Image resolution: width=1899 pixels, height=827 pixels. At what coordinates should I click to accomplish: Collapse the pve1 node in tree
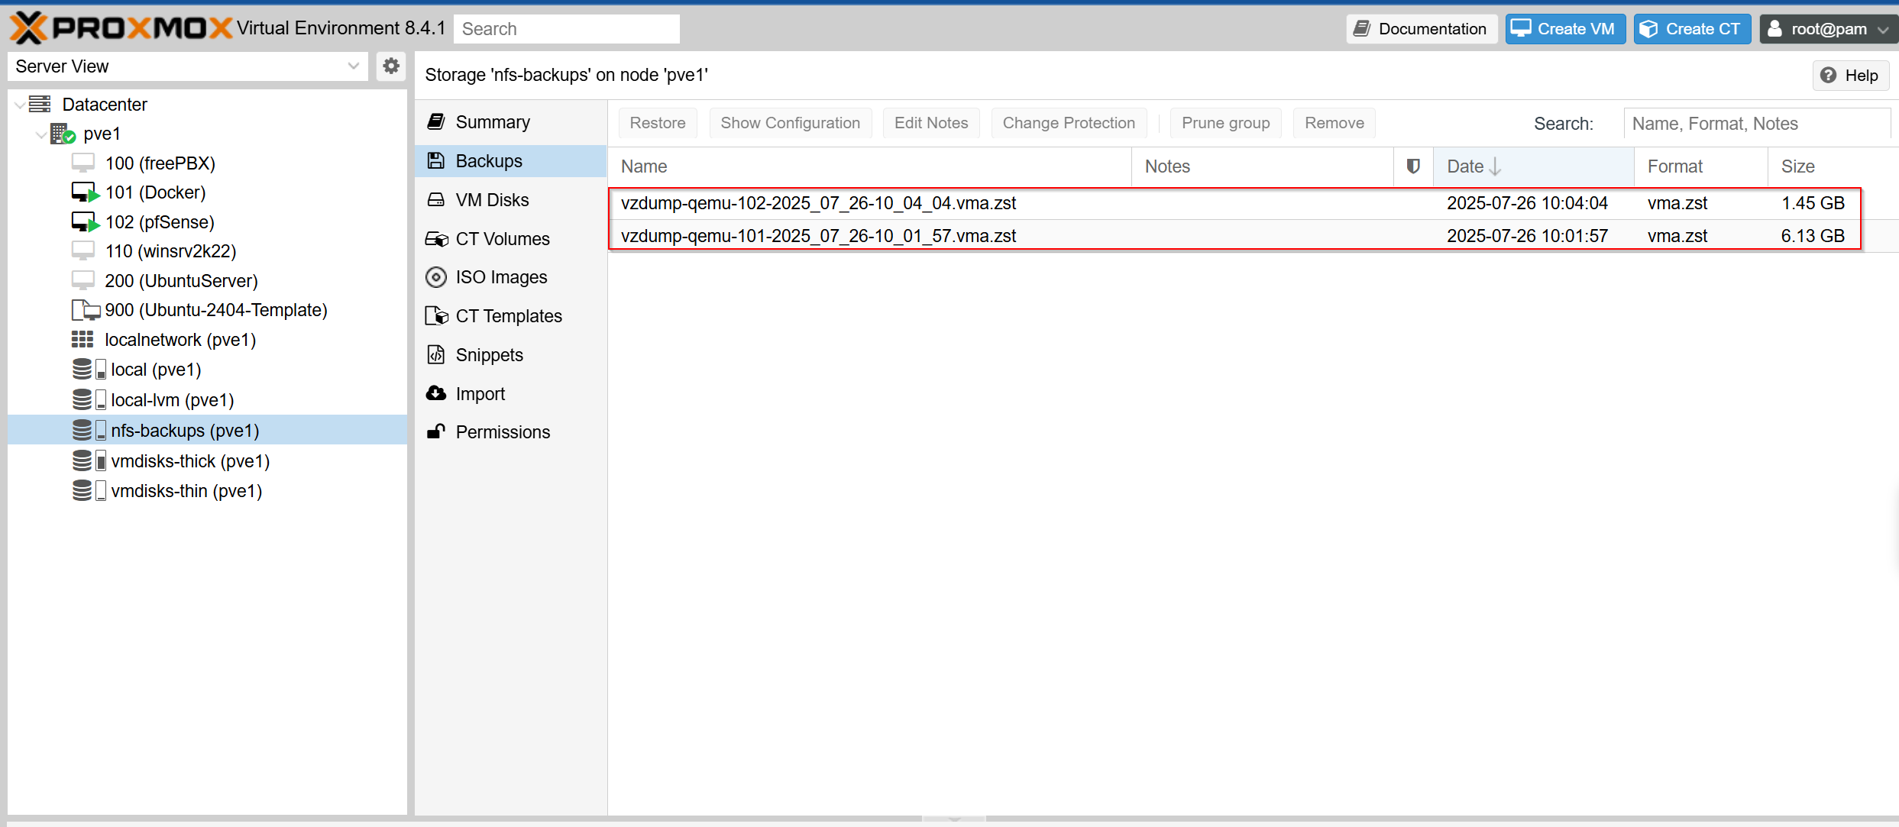(x=41, y=134)
